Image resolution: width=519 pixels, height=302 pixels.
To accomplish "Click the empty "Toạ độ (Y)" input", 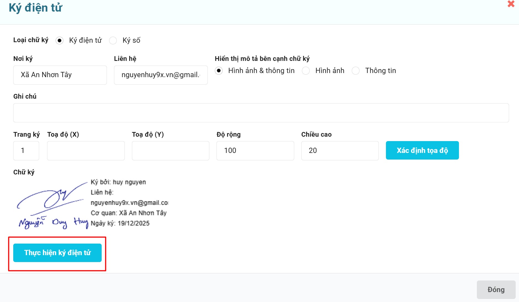I will (171, 150).
